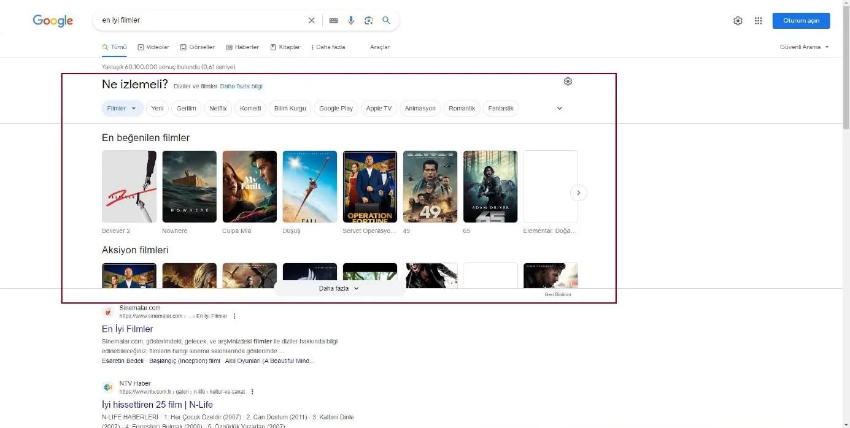850x428 pixels.
Task: Click the Oturum açın button
Action: [x=801, y=21]
